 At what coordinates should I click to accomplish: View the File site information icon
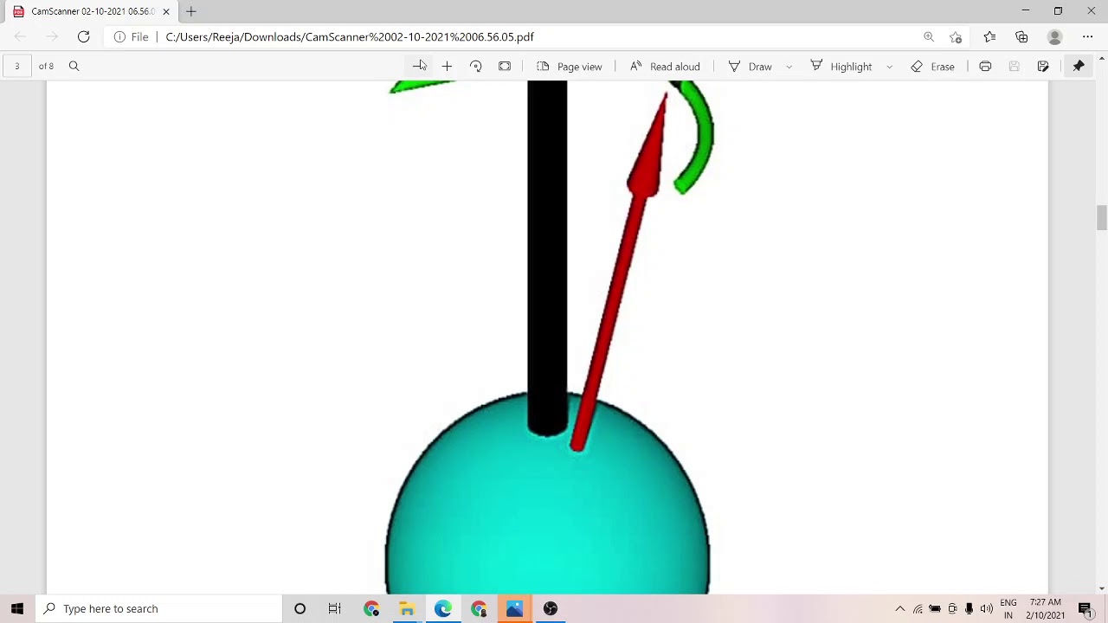coord(131,36)
